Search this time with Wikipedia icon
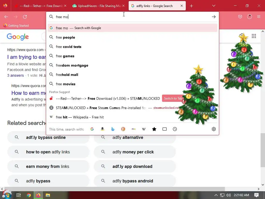Viewport: 265px width, 199px height. pyautogui.click(x=144, y=129)
